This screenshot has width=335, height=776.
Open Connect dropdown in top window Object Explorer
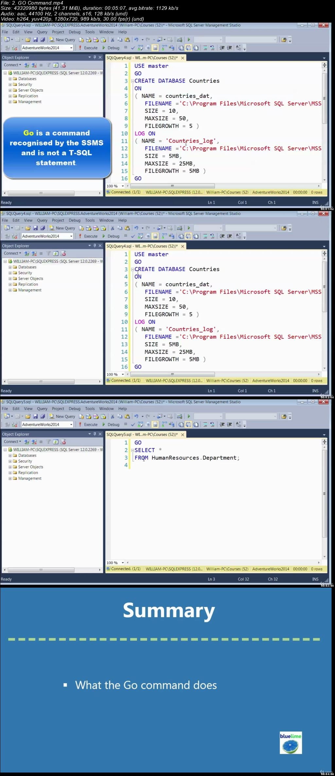point(12,65)
